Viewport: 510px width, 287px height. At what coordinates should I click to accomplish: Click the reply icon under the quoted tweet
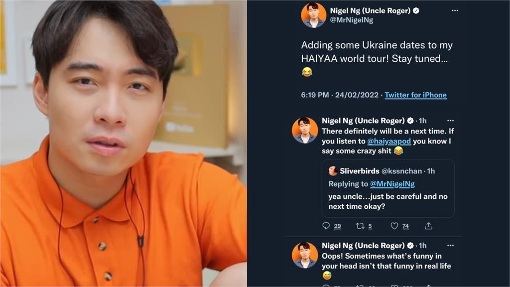pos(326,226)
